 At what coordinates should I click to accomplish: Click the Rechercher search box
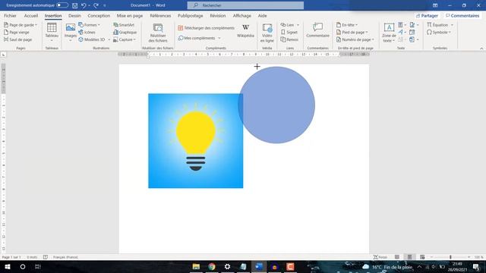pos(245,5)
